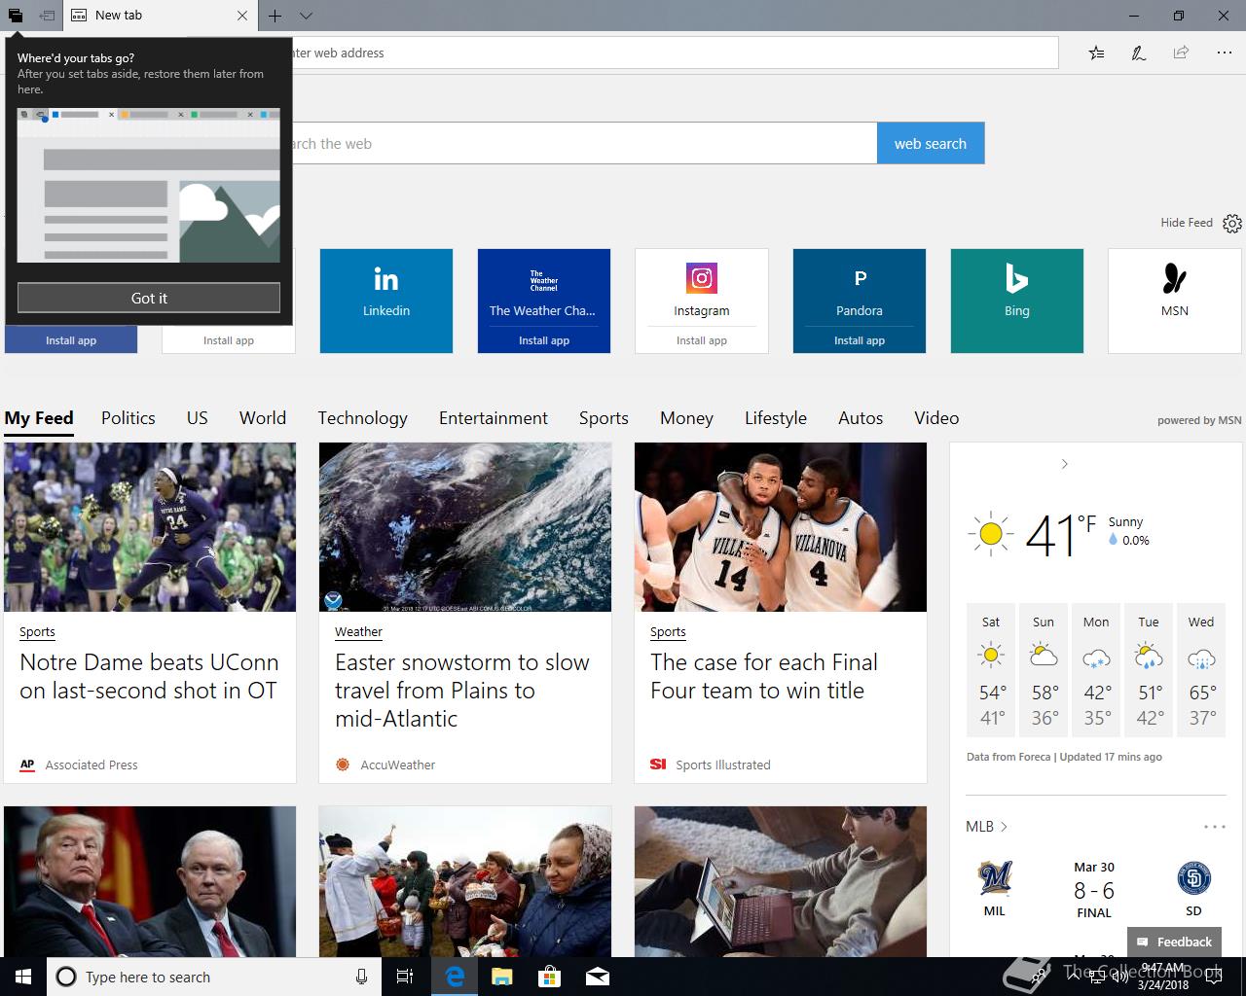The width and height of the screenshot is (1246, 996).
Task: Click the satellite weather map thumbnail
Action: tap(465, 527)
